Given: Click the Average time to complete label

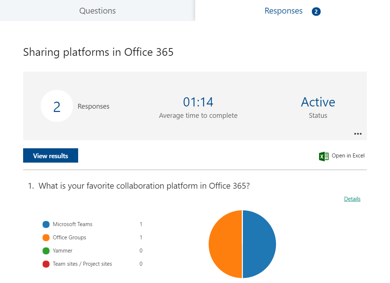Looking at the screenshot, I should coord(198,116).
